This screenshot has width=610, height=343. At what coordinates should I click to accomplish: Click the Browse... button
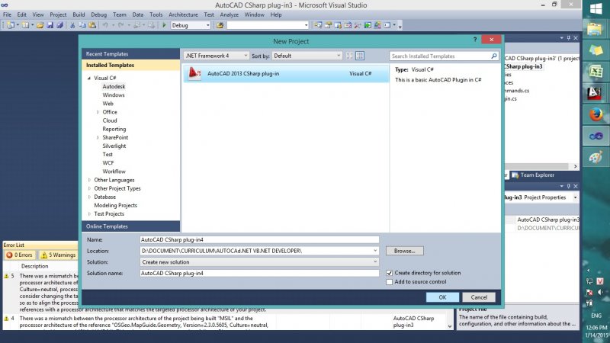(x=405, y=251)
